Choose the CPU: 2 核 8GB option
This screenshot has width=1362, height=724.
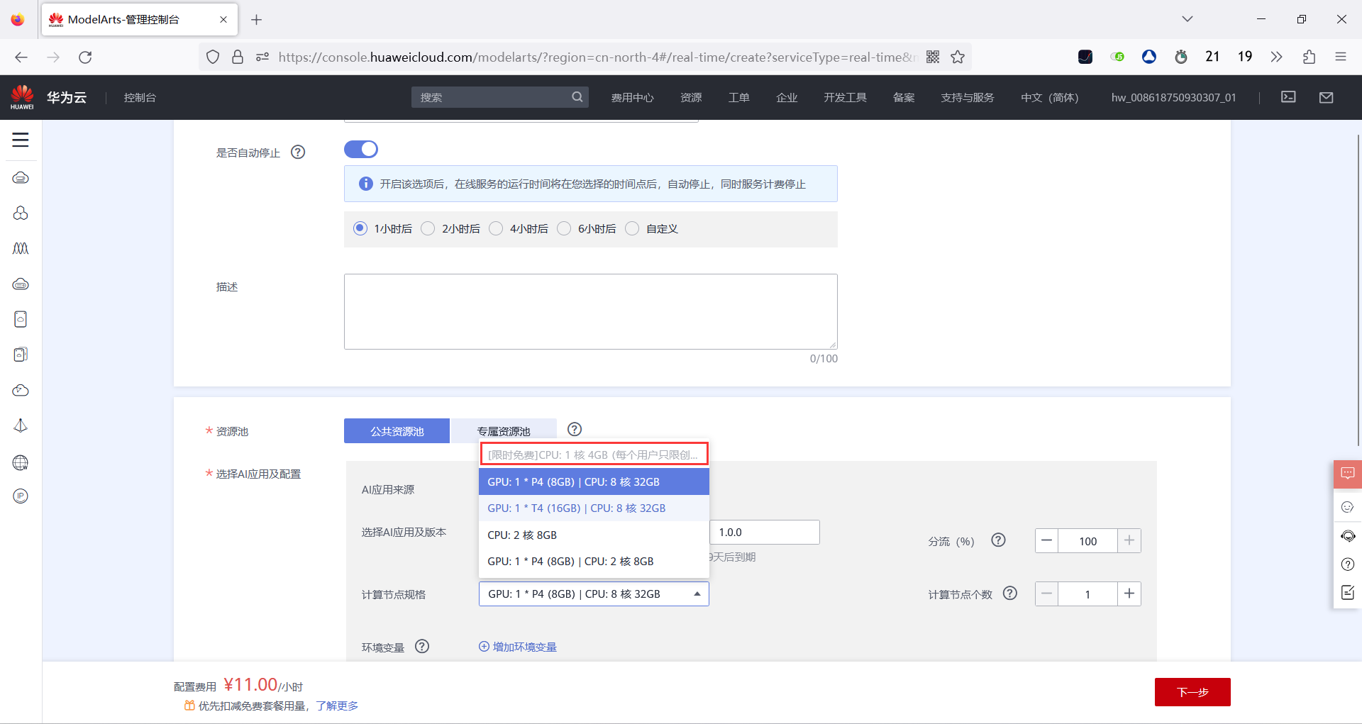594,535
